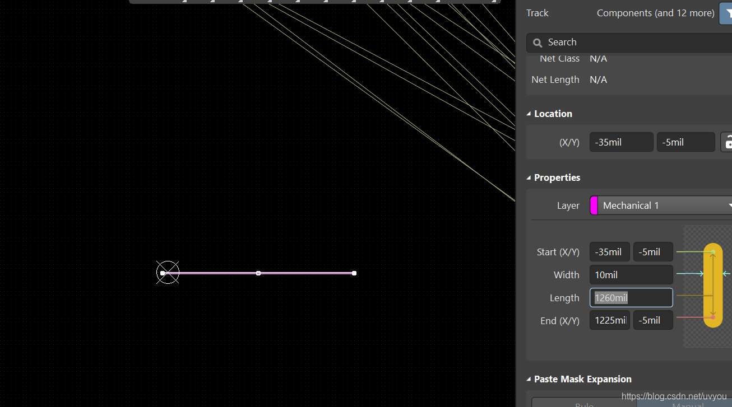Screen dimensions: 732x407
Task: Select the track's right end handle
Action: point(354,273)
